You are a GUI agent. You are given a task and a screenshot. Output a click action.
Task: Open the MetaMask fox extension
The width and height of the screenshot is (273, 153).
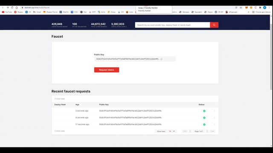tap(247, 8)
